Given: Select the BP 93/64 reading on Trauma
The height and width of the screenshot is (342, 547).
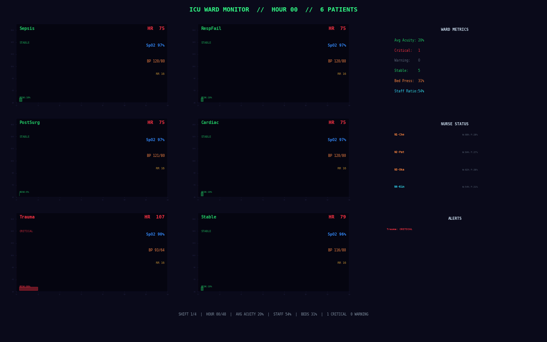Looking at the screenshot, I should point(156,250).
